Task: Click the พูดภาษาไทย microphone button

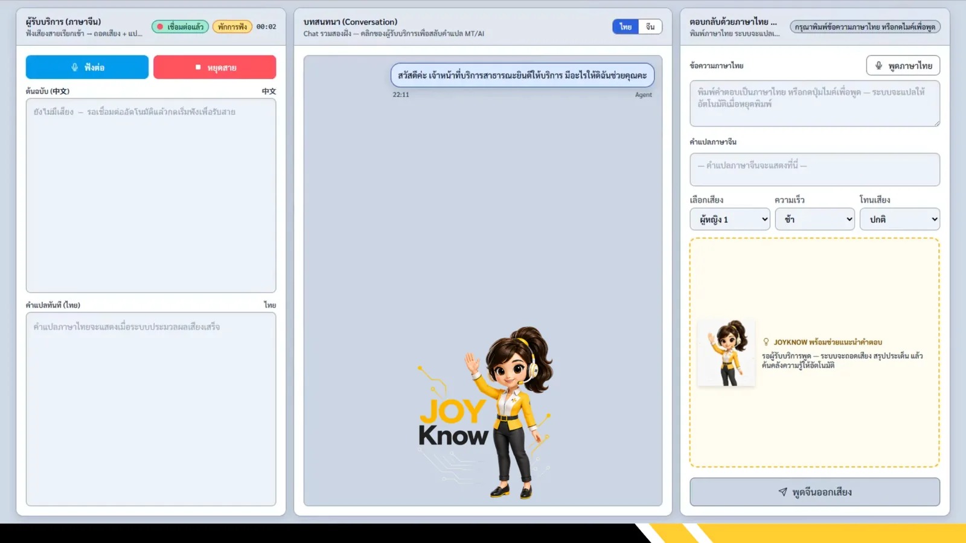Action: click(x=903, y=65)
